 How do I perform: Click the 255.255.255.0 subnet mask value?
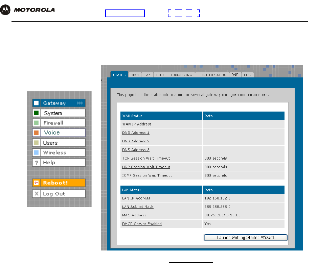tap(217, 207)
